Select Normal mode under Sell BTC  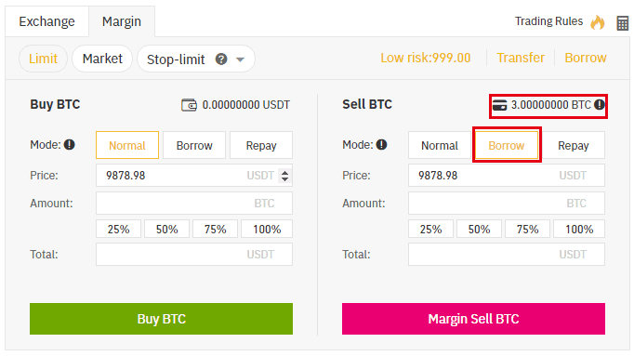pos(440,145)
